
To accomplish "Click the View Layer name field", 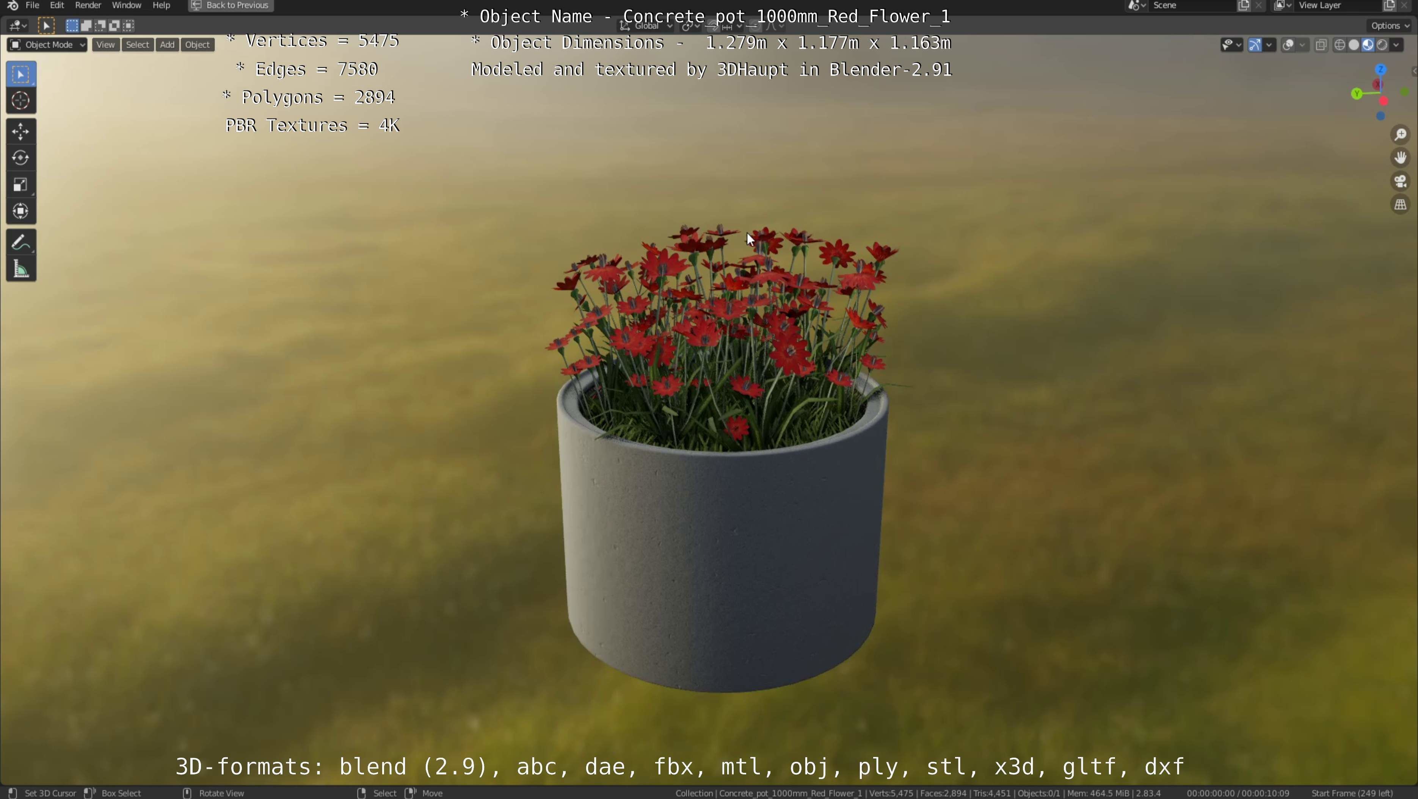I will (x=1338, y=6).
